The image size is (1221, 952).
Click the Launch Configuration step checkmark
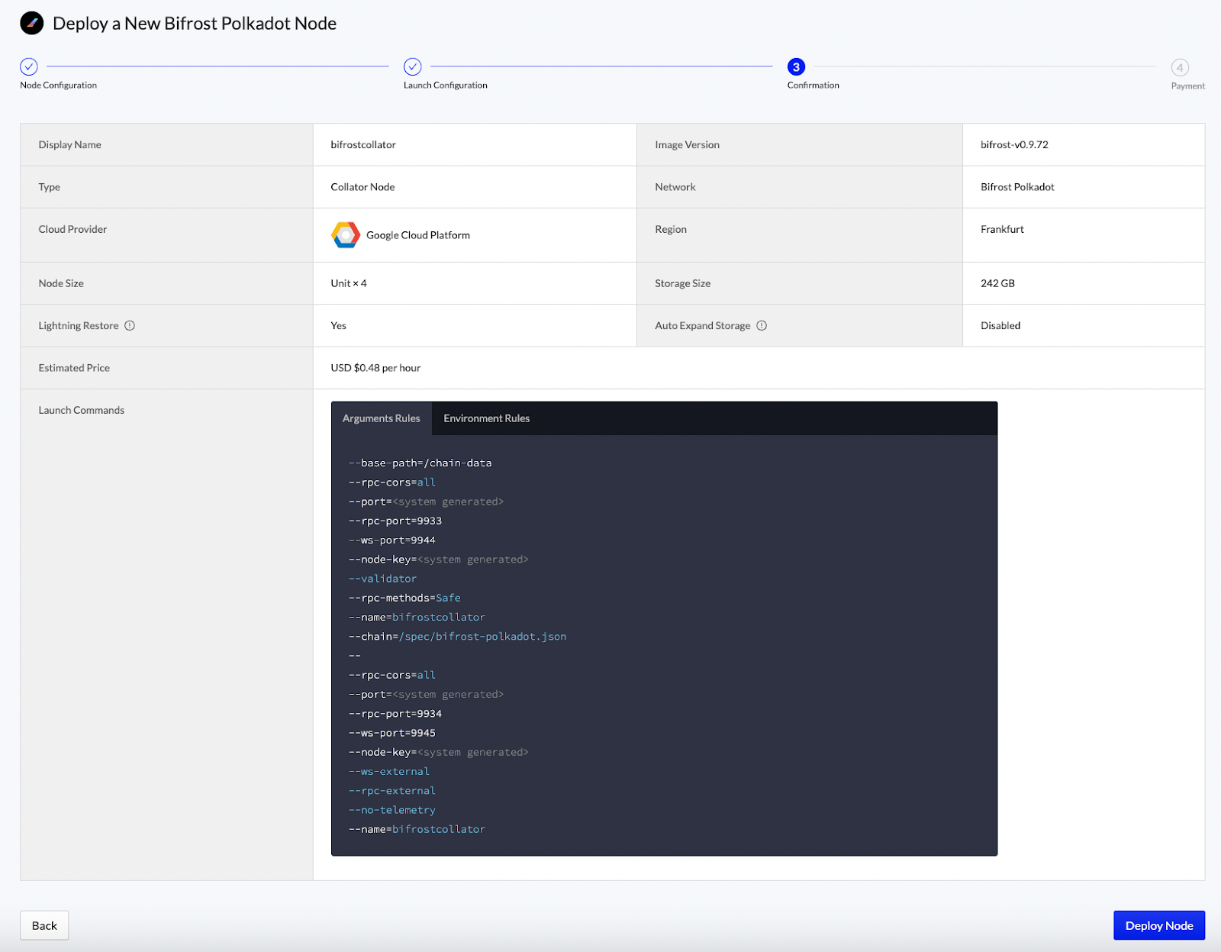click(413, 67)
